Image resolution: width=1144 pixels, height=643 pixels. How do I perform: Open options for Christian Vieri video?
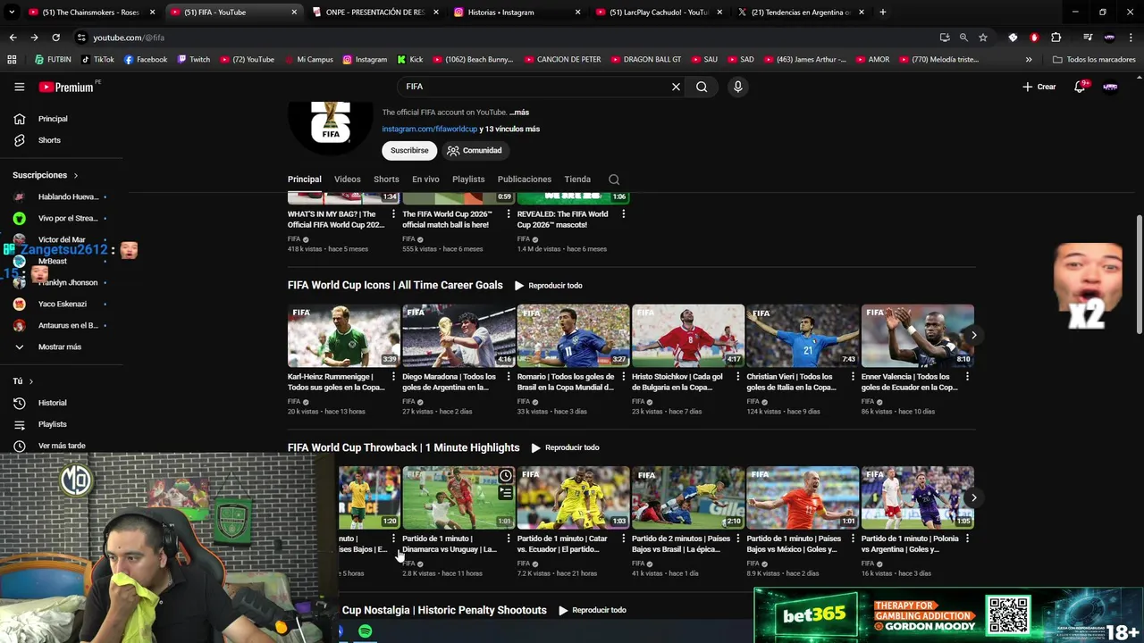coord(853,377)
